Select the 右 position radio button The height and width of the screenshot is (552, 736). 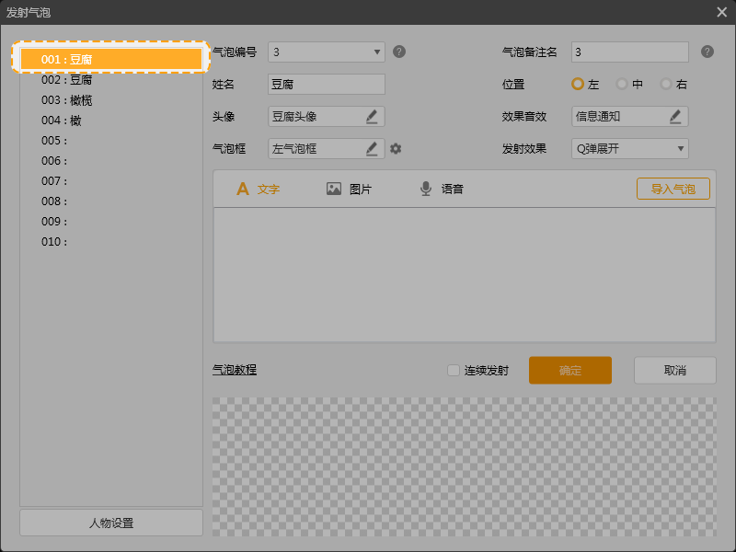click(x=666, y=84)
